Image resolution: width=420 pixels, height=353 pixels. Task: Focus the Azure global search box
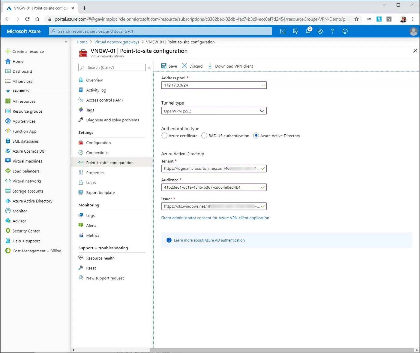click(x=160, y=31)
